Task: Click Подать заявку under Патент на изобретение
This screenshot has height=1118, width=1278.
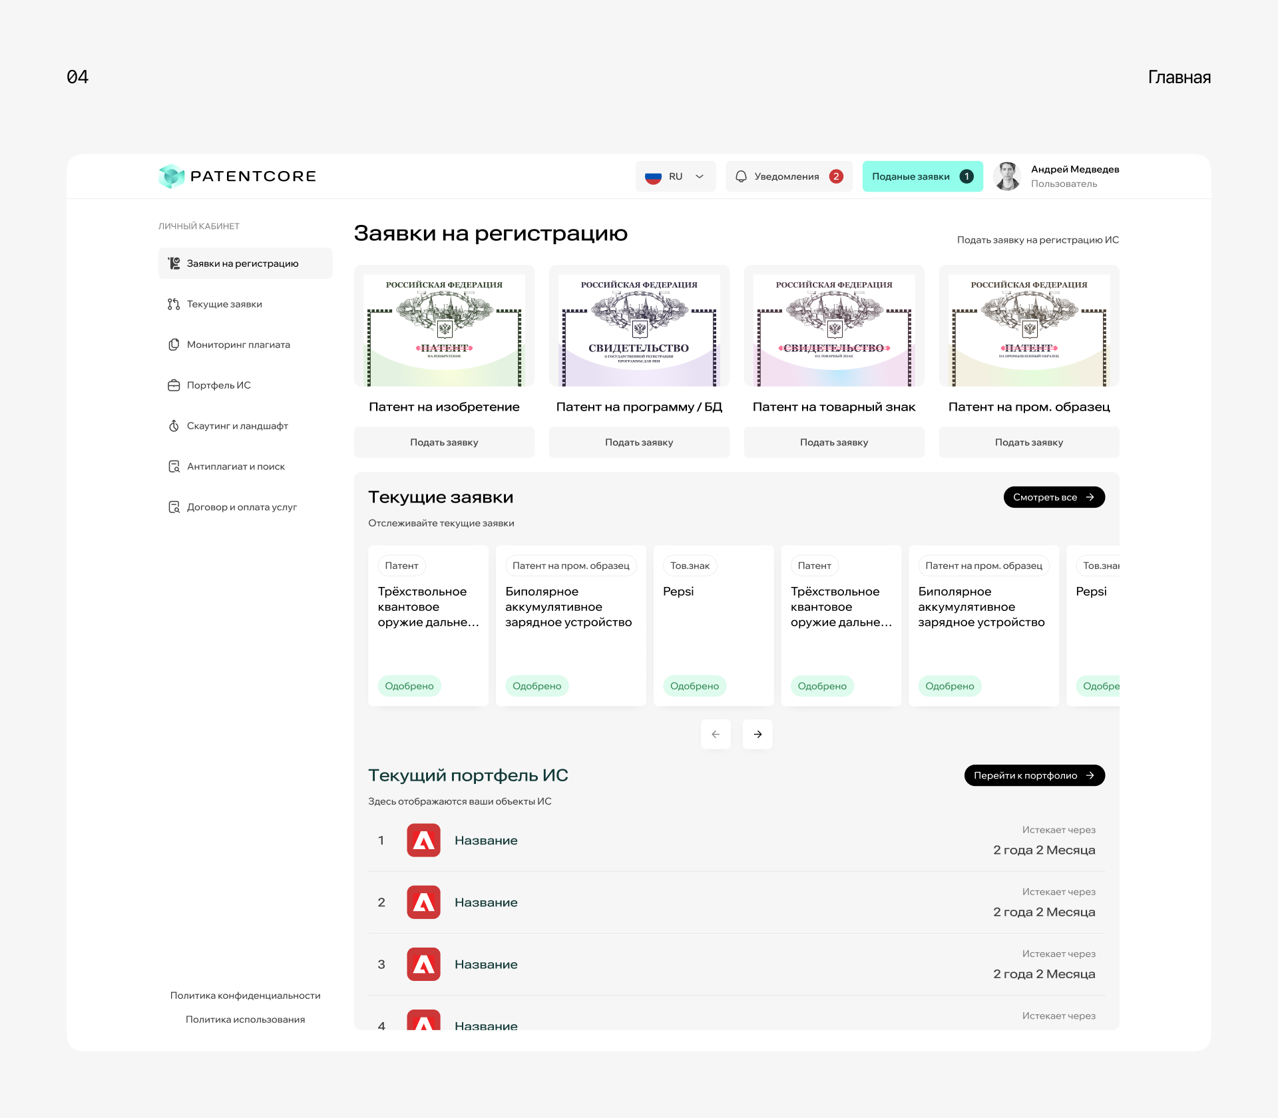Action: 444,443
